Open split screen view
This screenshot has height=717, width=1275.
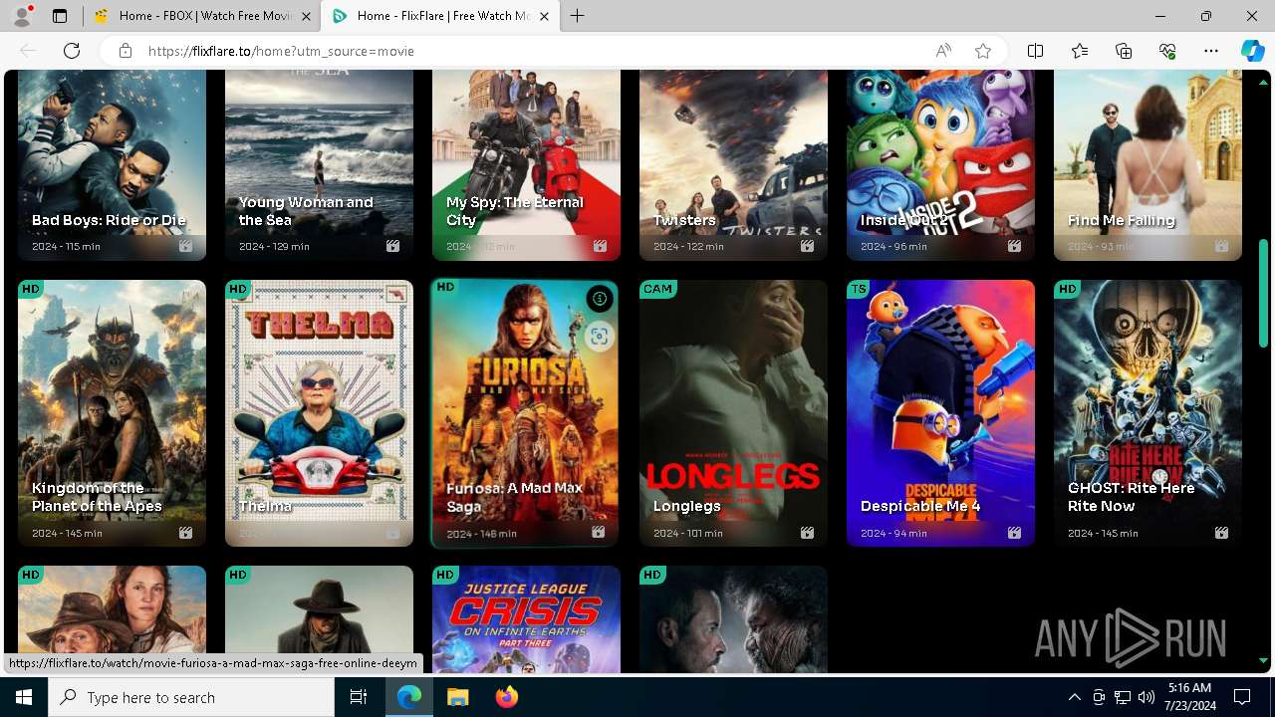(1035, 51)
